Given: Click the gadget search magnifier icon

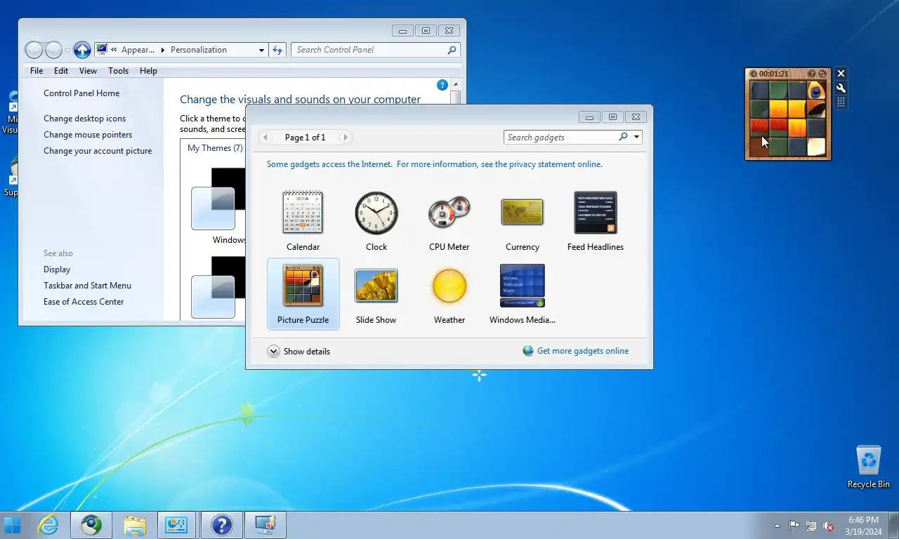Looking at the screenshot, I should coord(623,137).
